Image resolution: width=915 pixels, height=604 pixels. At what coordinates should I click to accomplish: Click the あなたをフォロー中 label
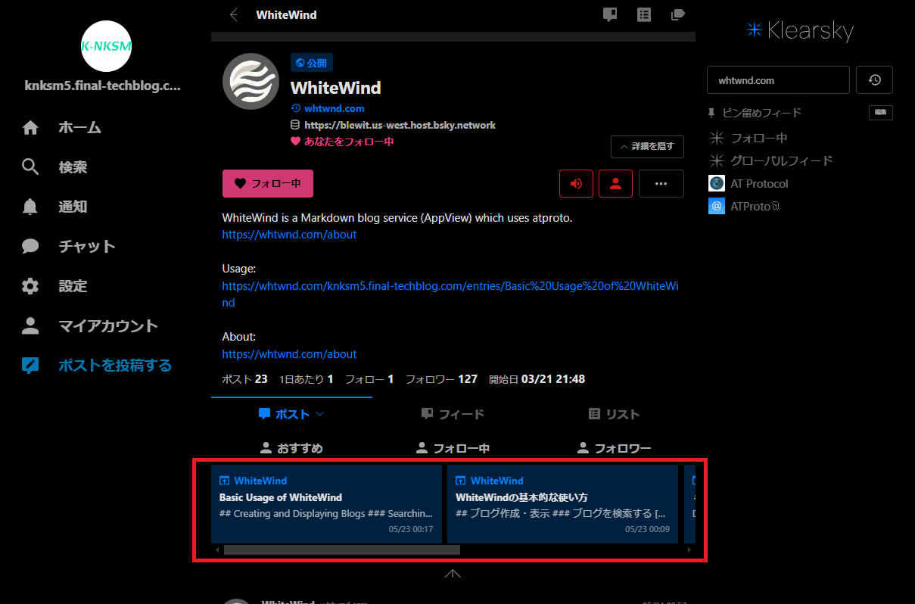pyautogui.click(x=349, y=142)
